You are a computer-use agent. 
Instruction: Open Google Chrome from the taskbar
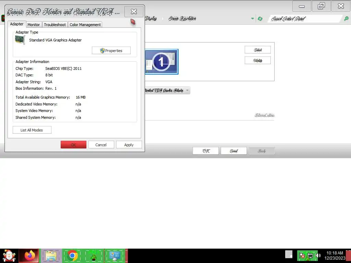[72, 255]
